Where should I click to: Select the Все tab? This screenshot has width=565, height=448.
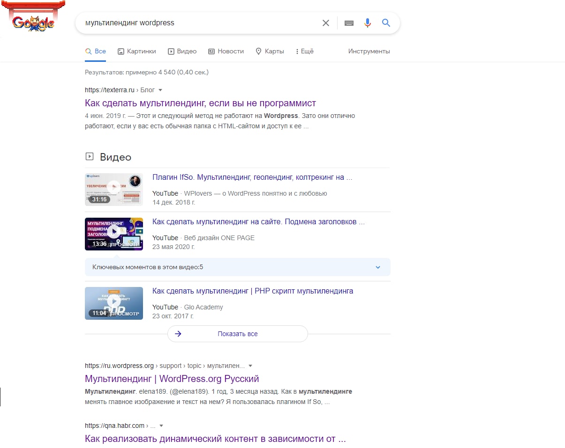pos(95,51)
